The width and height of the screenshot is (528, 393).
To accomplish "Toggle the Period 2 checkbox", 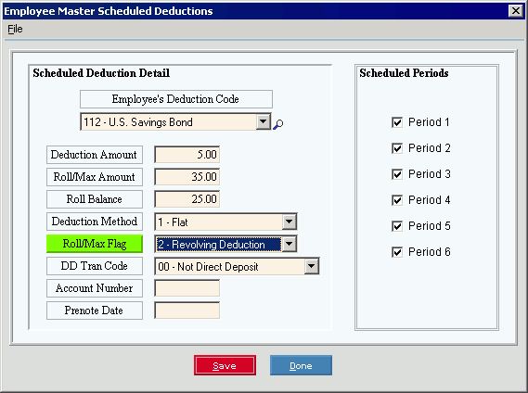I will (397, 148).
